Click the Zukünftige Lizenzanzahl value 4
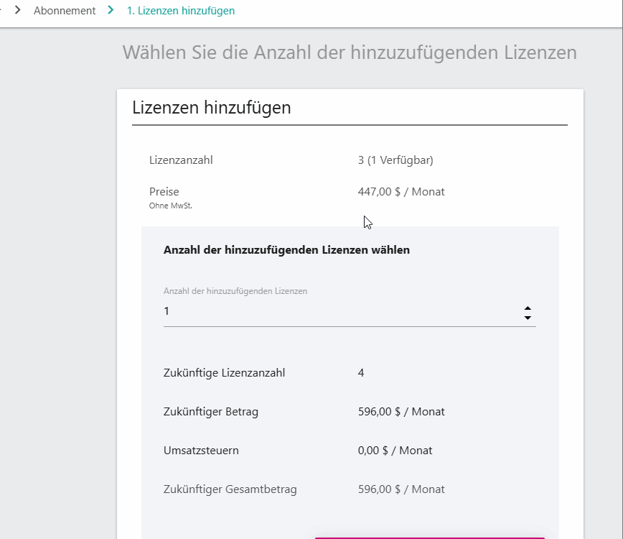Screen dimensions: 623x539 tap(361, 373)
